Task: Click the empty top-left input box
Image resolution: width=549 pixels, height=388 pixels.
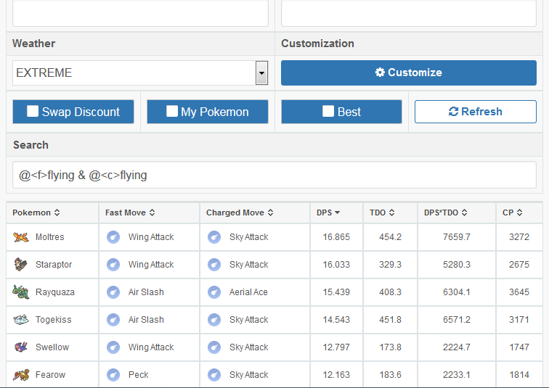Action: pyautogui.click(x=140, y=13)
